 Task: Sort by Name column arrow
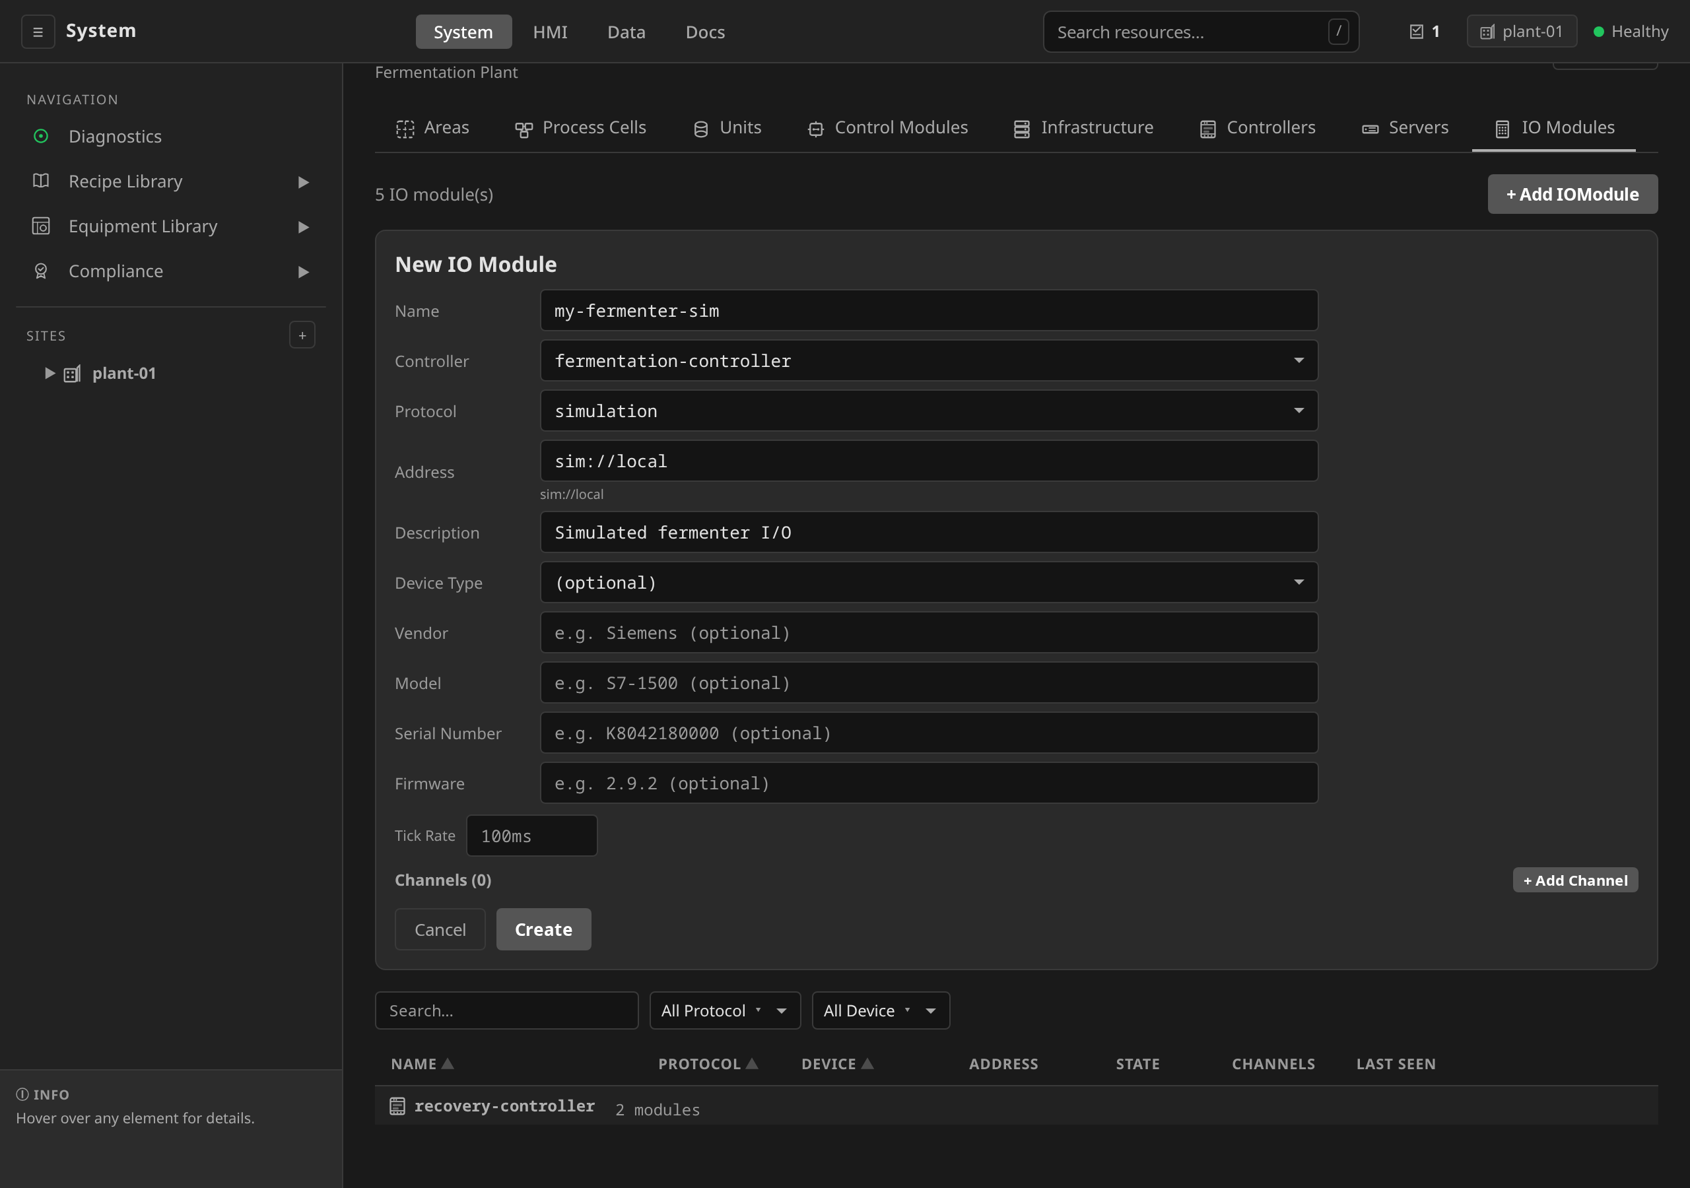point(448,1063)
